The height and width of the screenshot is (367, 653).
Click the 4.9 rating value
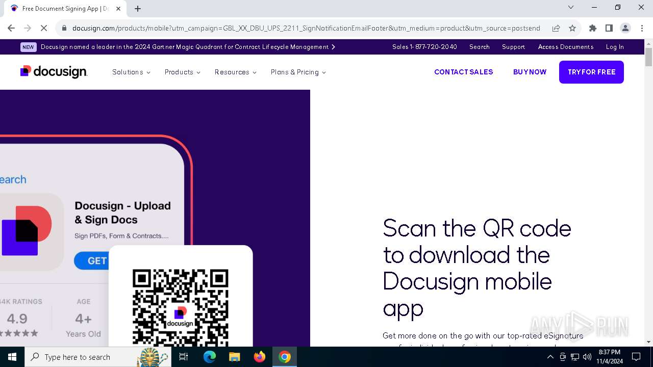tap(17, 319)
